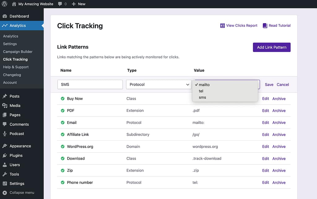Click green status check for Buy Now

63,99
